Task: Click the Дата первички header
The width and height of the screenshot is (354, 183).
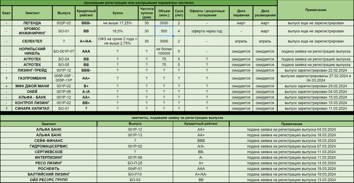Action: [241, 13]
